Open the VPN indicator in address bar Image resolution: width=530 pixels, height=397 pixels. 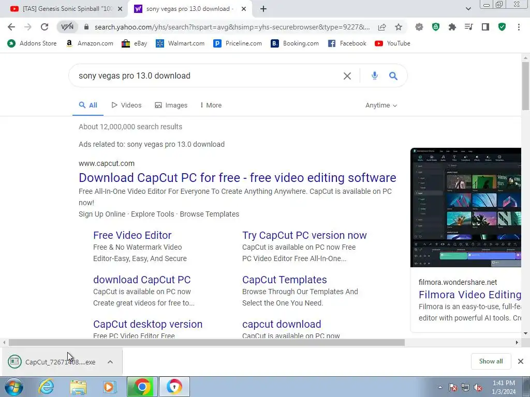coord(67,27)
